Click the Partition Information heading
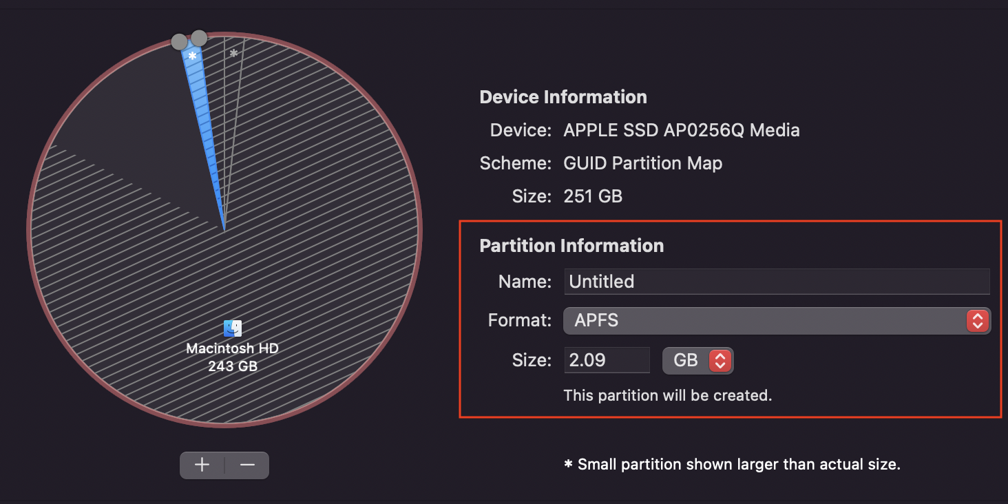 (x=571, y=246)
